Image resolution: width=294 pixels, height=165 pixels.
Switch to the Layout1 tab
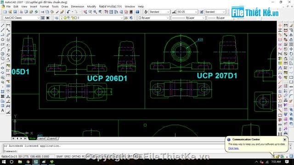pyautogui.click(x=42, y=138)
